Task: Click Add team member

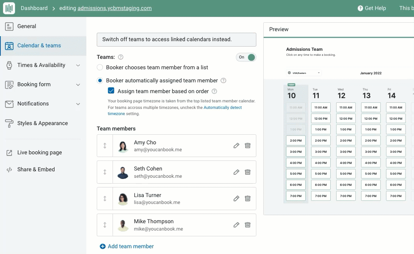Action: [x=126, y=246]
